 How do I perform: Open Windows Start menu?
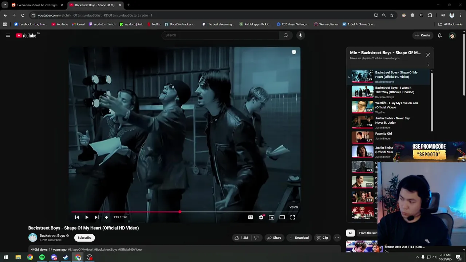click(6, 257)
